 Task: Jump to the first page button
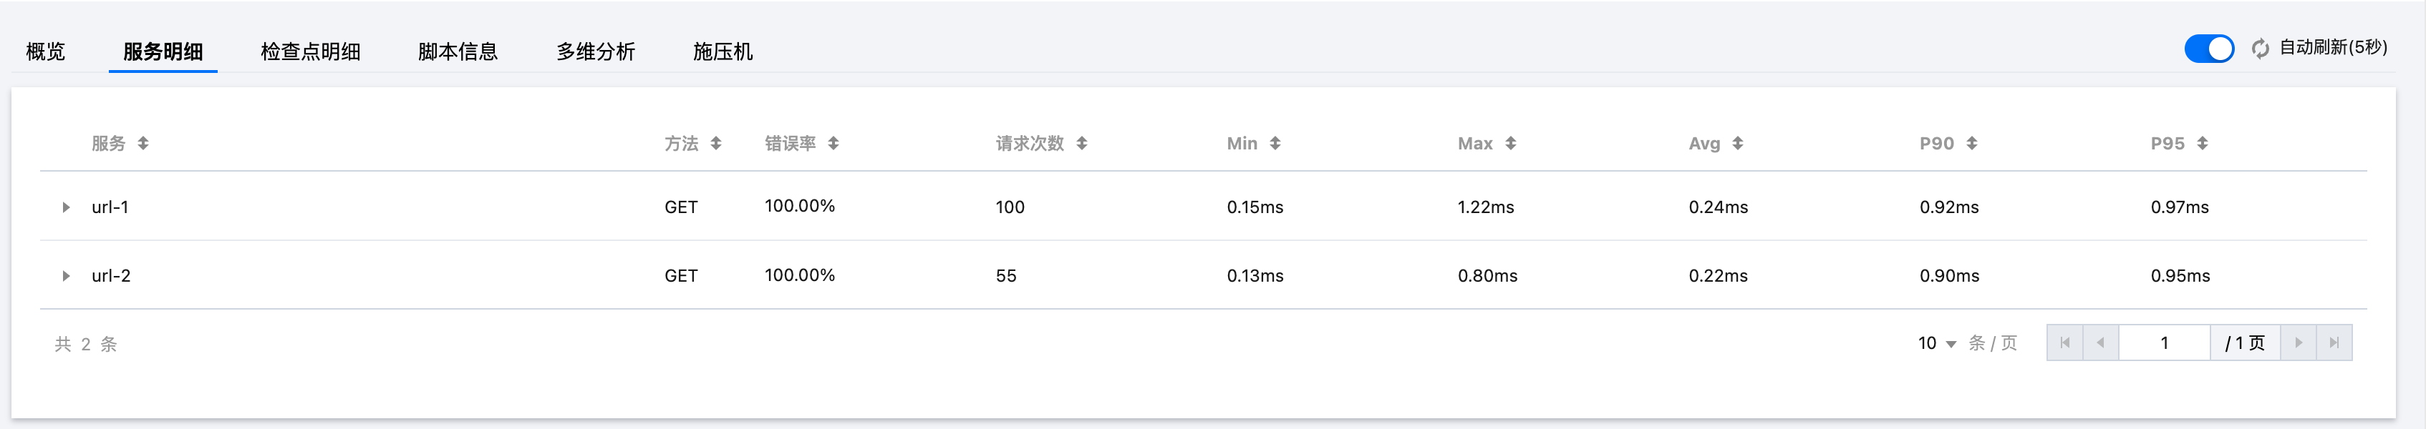[x=2064, y=342]
